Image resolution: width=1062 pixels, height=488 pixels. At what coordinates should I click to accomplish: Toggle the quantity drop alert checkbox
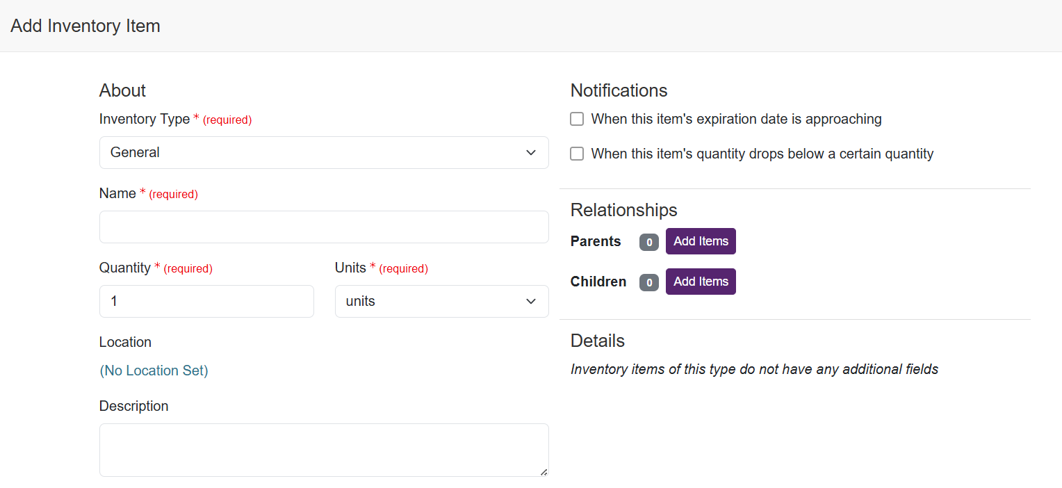point(576,154)
